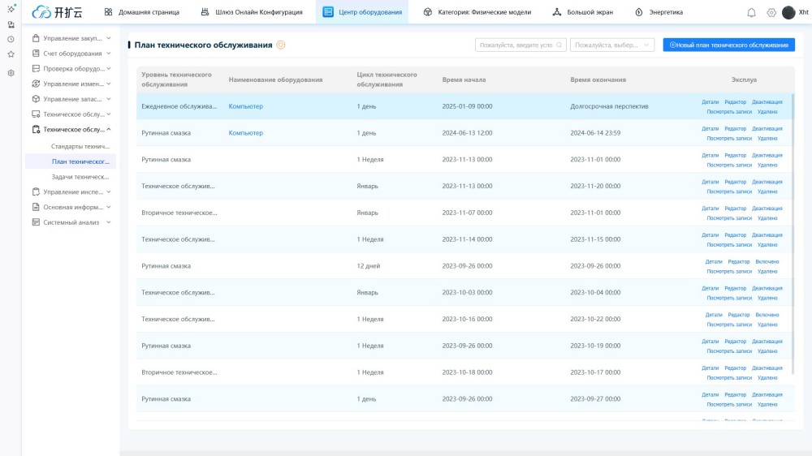Click Включено for the 12 дней plan
The width and height of the screenshot is (812, 456).
(767, 262)
